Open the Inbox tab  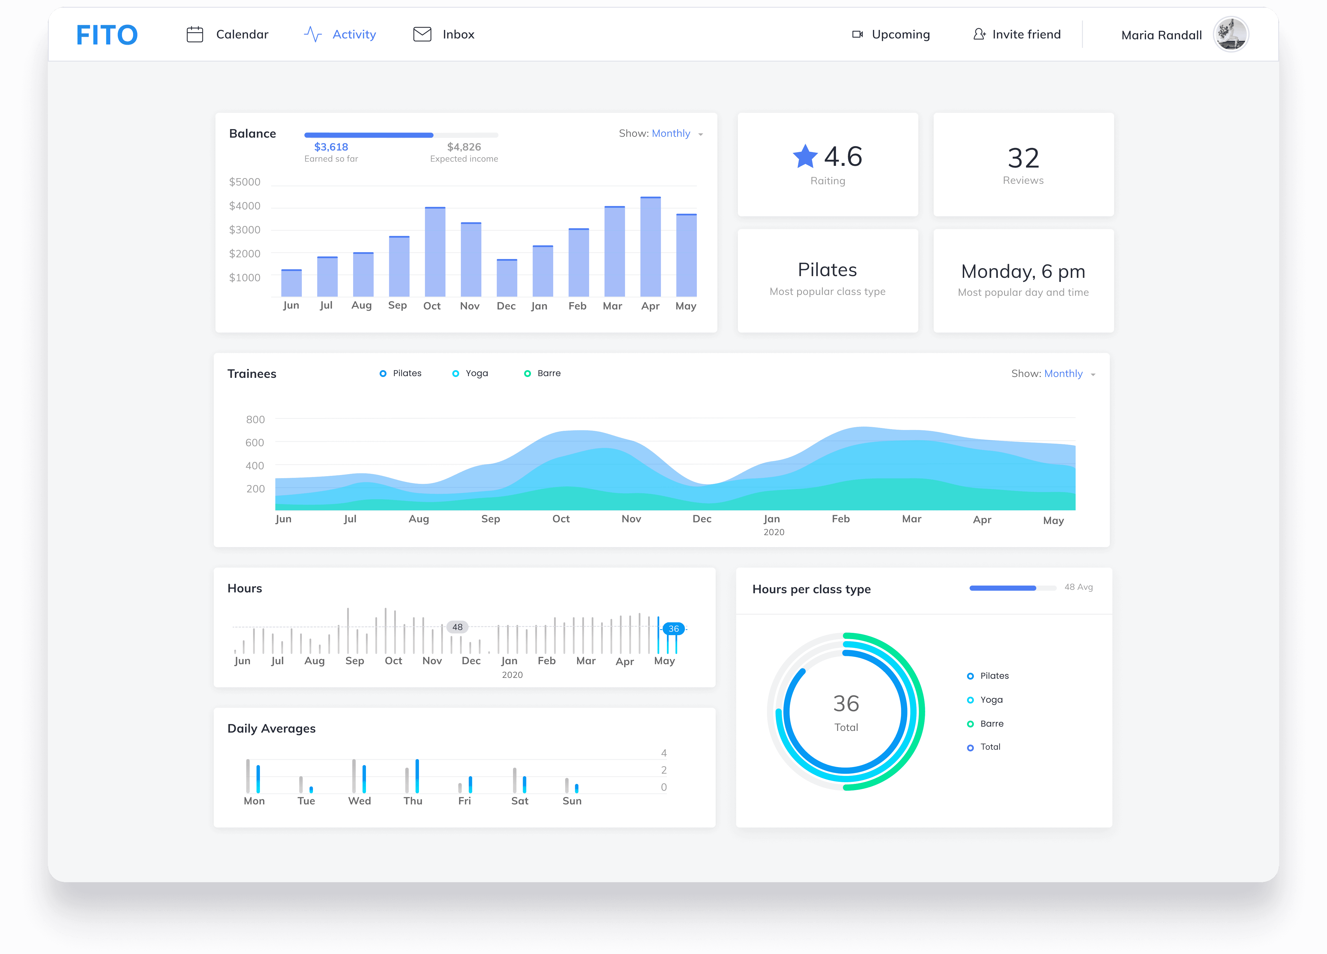tap(443, 34)
